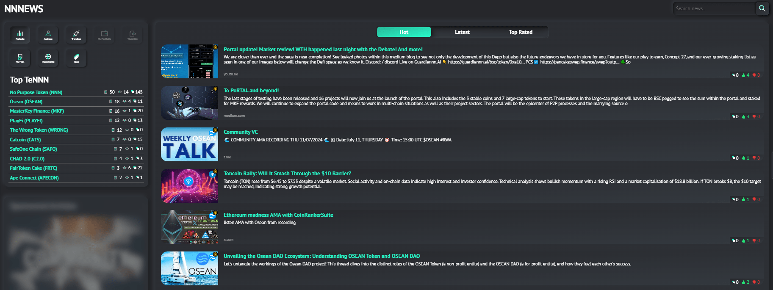Open the No Purpose Token (NNN) project
Viewport: 773px width, 290px height.
coord(36,92)
